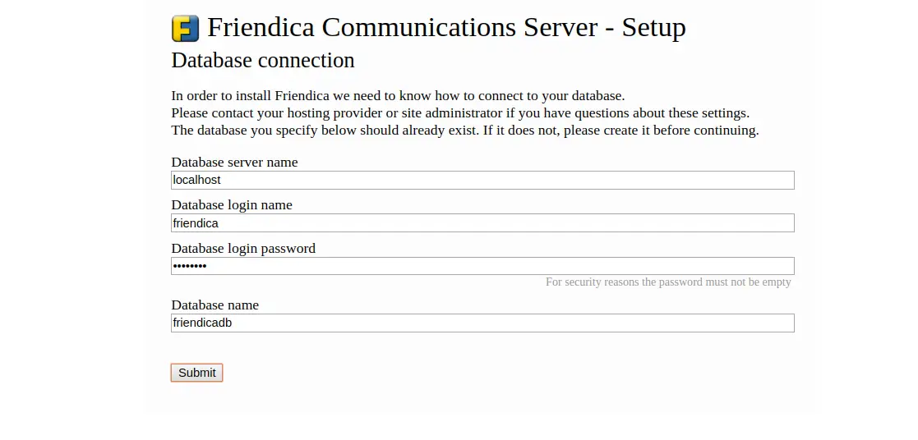The image size is (918, 440).
Task: Focus the Database server name input field
Action: 482,180
